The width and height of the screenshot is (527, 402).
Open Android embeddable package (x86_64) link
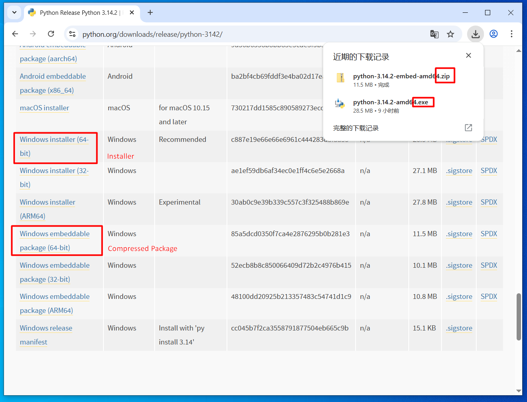pyautogui.click(x=53, y=83)
